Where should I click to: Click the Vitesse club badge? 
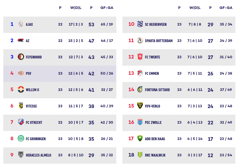(x=21, y=106)
